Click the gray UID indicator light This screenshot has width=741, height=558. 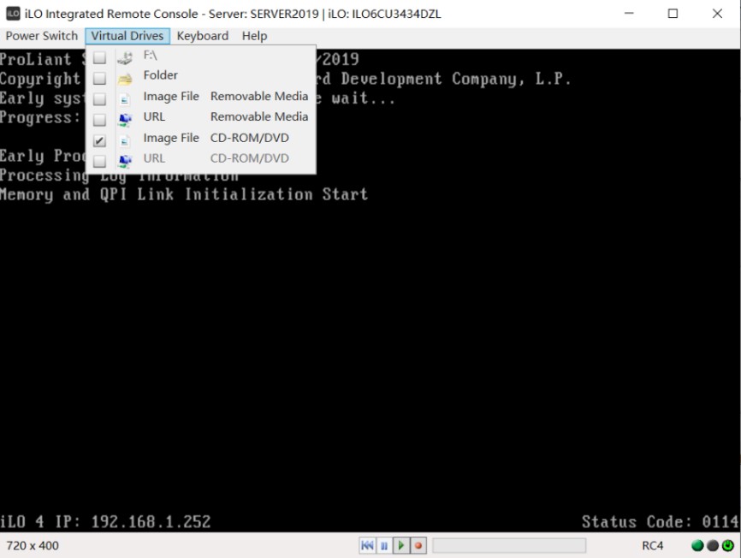(712, 545)
